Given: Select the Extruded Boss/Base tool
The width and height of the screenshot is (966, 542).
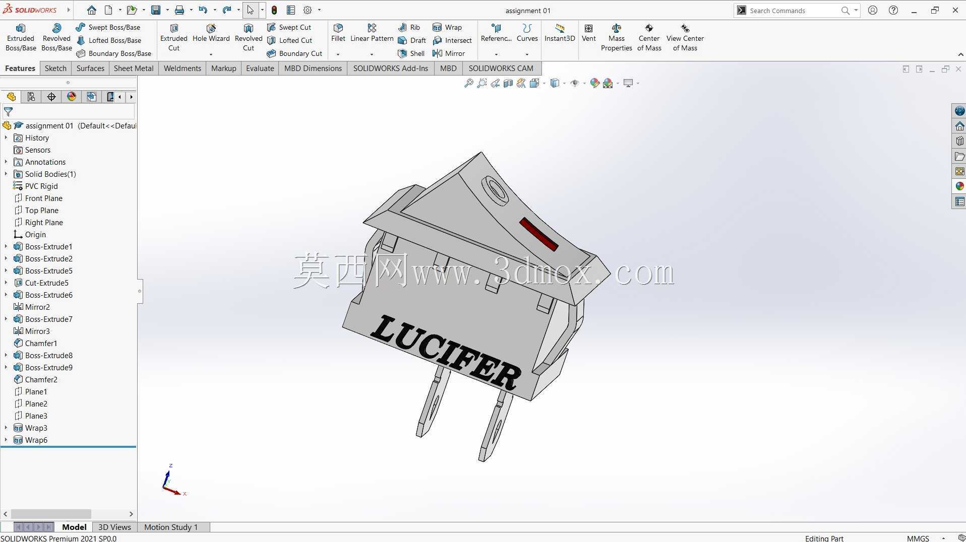Looking at the screenshot, I should [x=21, y=38].
